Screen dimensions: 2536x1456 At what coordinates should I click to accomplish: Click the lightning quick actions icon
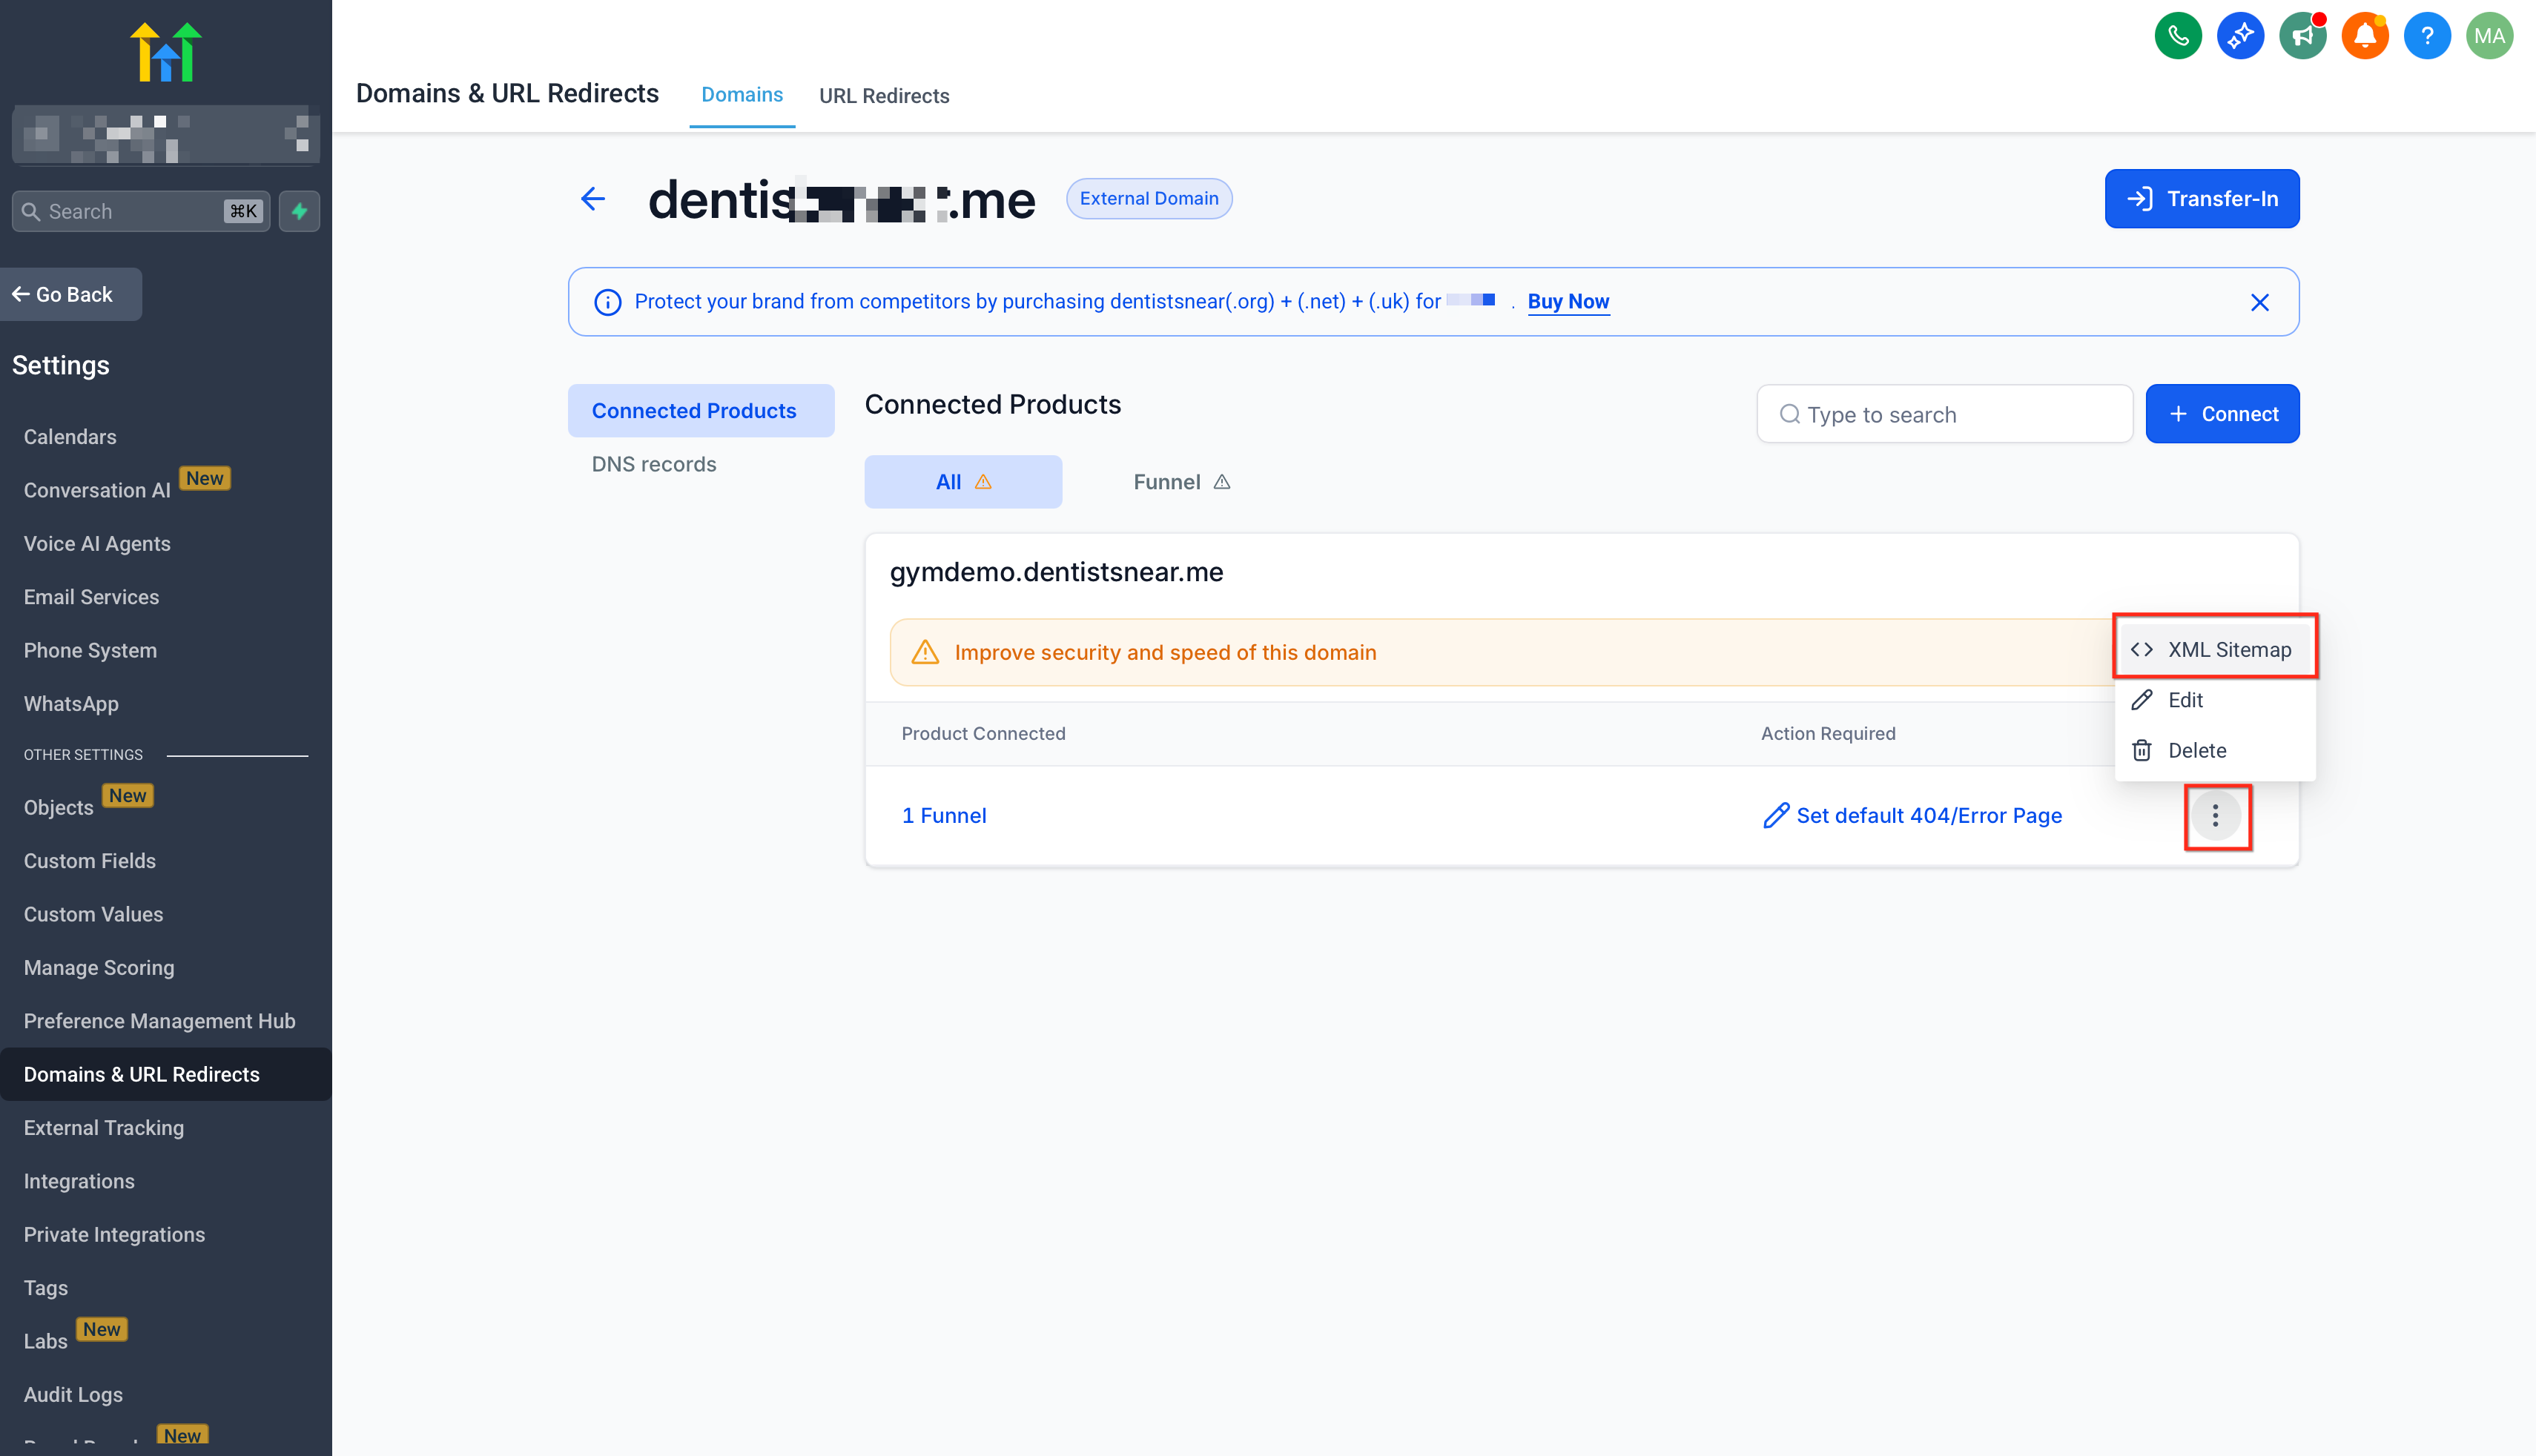pyautogui.click(x=299, y=211)
